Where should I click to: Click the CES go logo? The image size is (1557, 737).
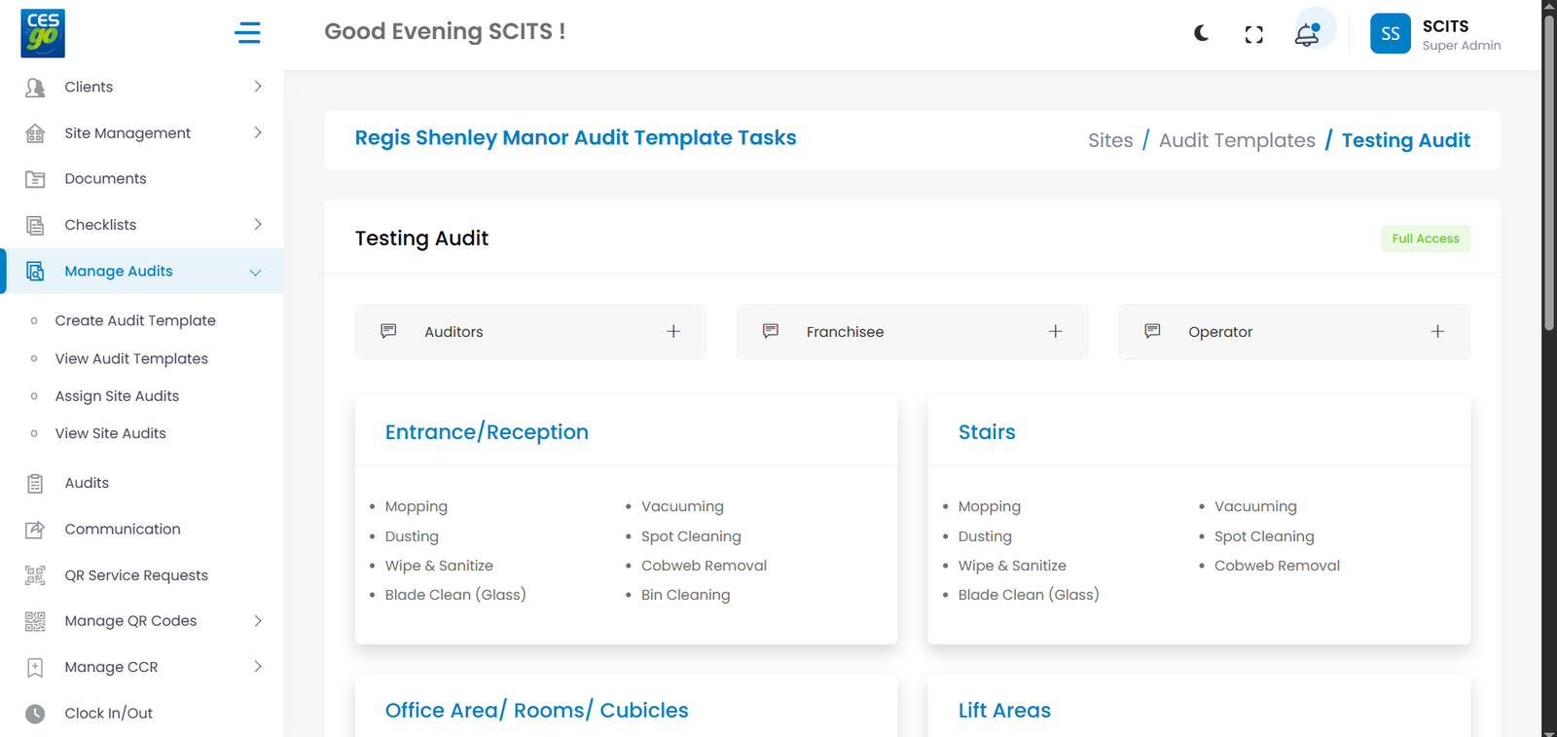pos(43,34)
